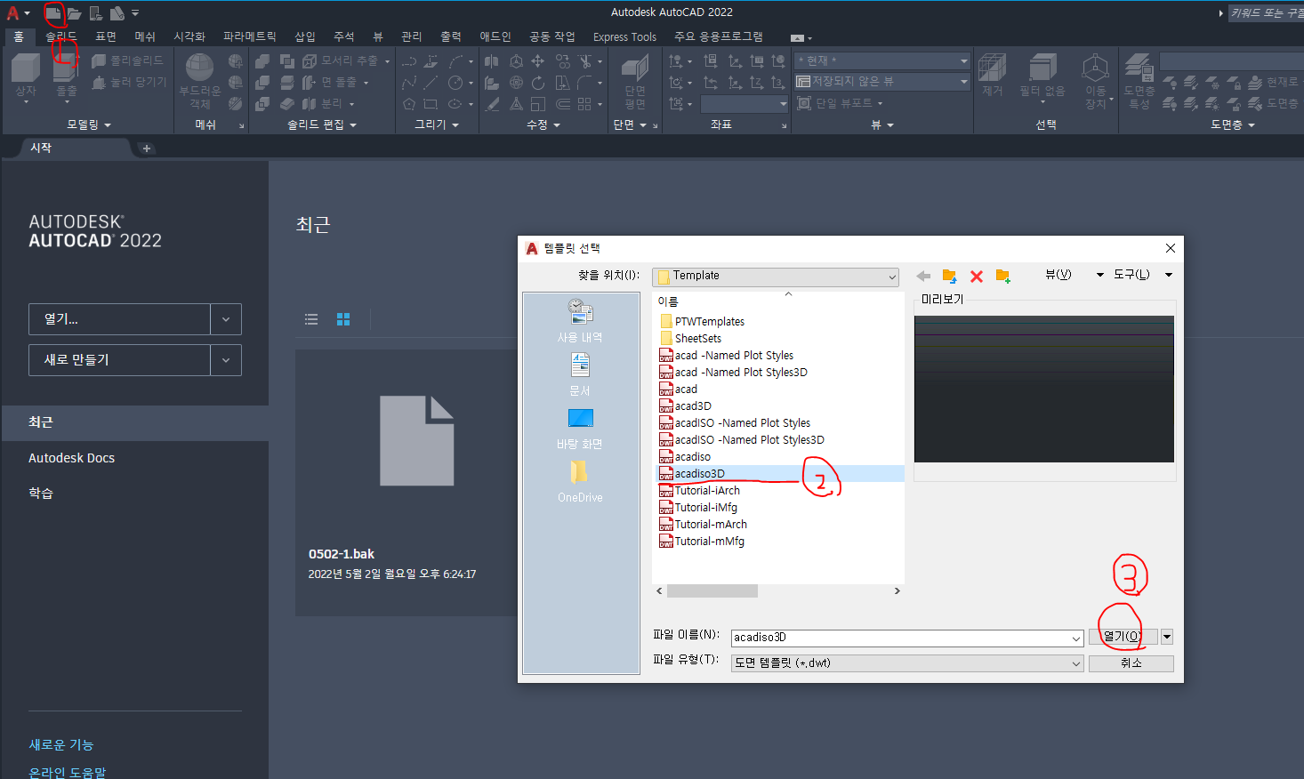Open the 도구(L) menu in dialog
This screenshot has height=779, width=1304.
[1131, 275]
